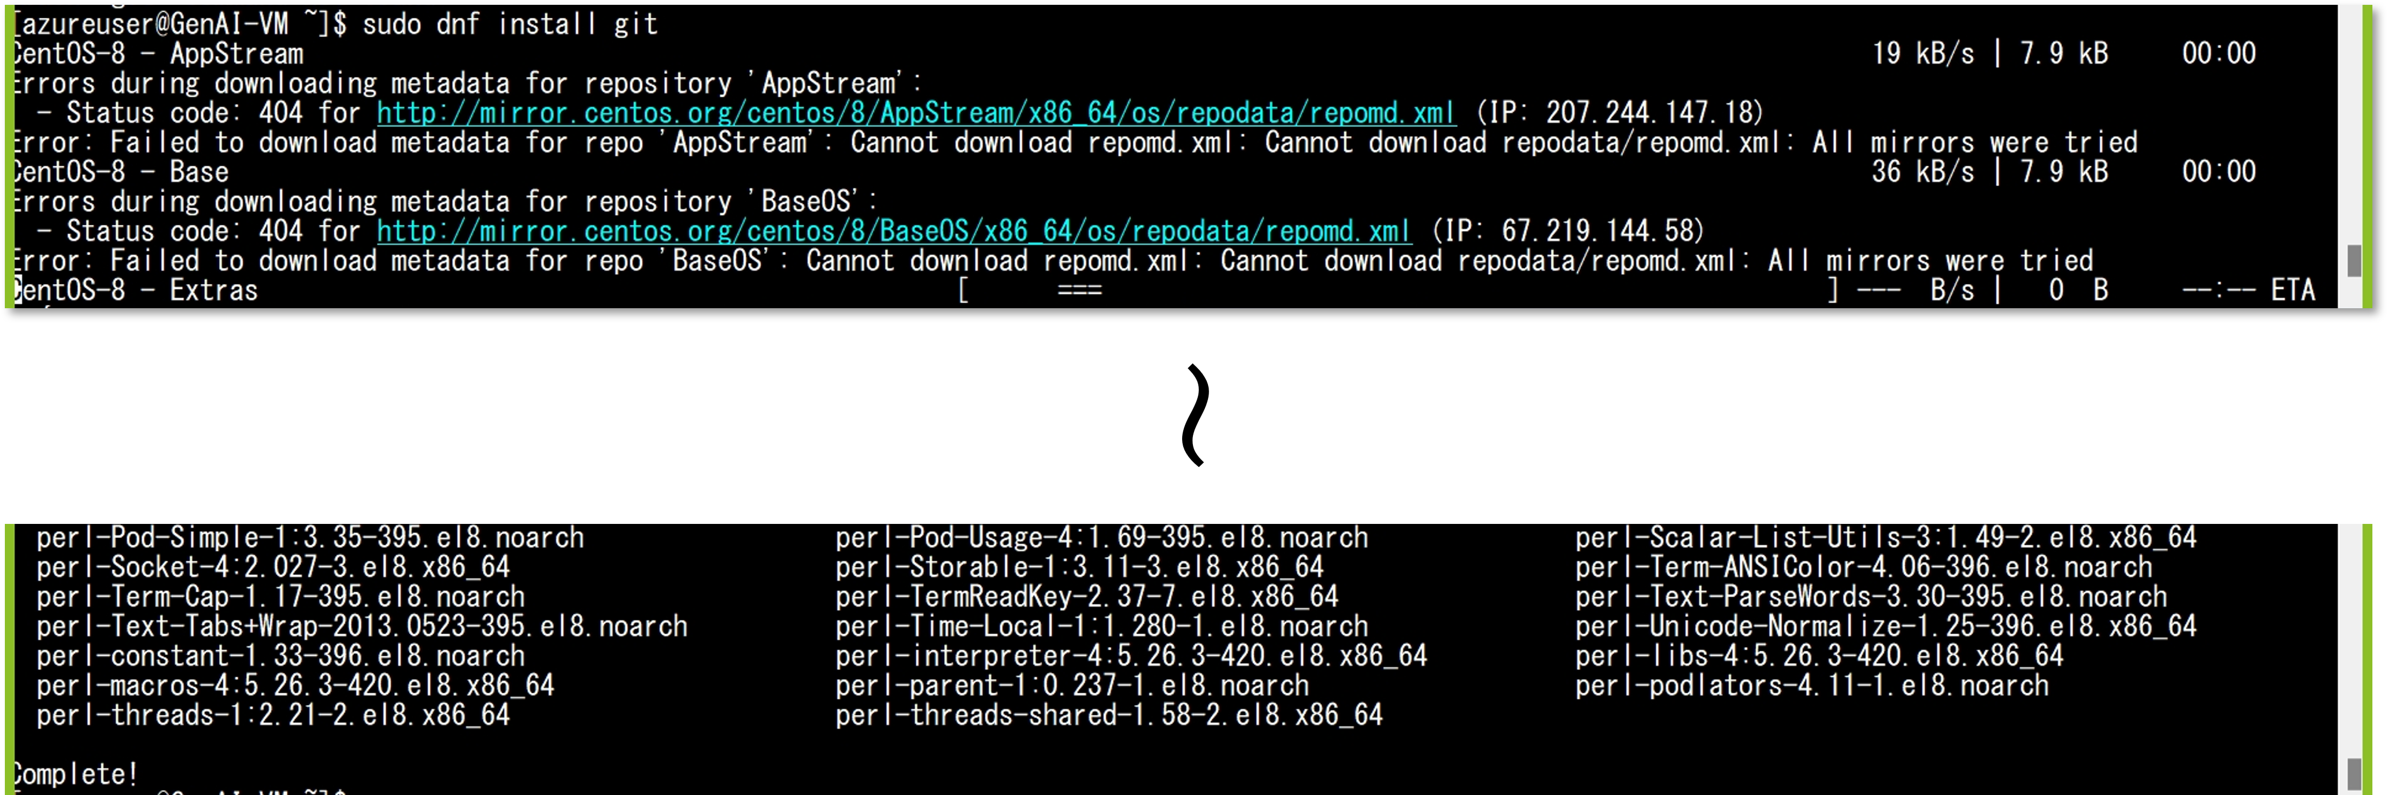The width and height of the screenshot is (2388, 795).
Task: Click the perl-Pod-Simple package entry
Action: [310, 537]
